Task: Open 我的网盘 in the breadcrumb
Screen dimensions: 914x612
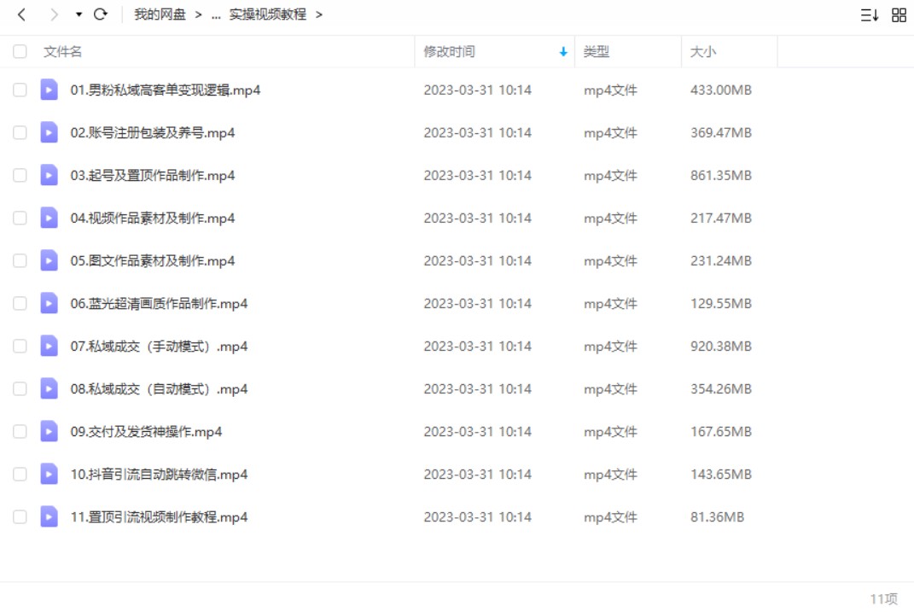Action: tap(160, 15)
